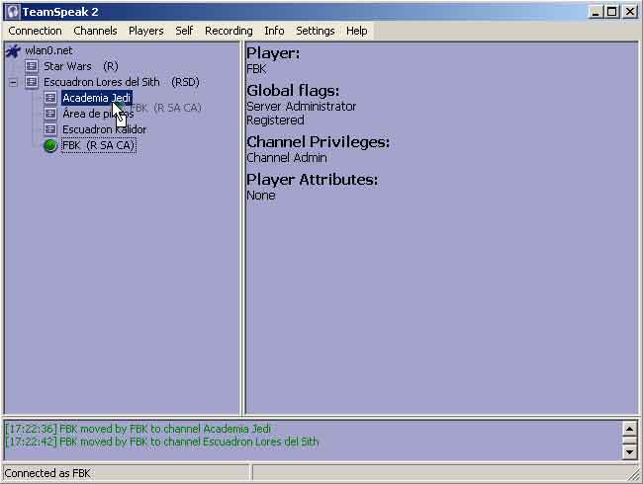The height and width of the screenshot is (484, 643).
Task: Select player FBK (R SA CA) in tree
Action: tap(98, 146)
